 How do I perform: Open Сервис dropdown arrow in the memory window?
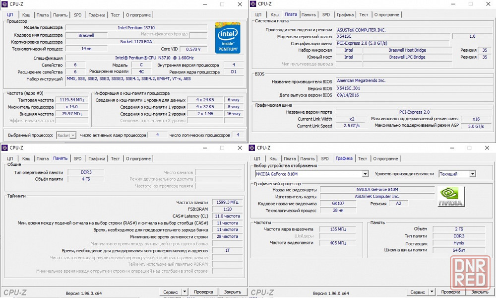pyautogui.click(x=185, y=292)
